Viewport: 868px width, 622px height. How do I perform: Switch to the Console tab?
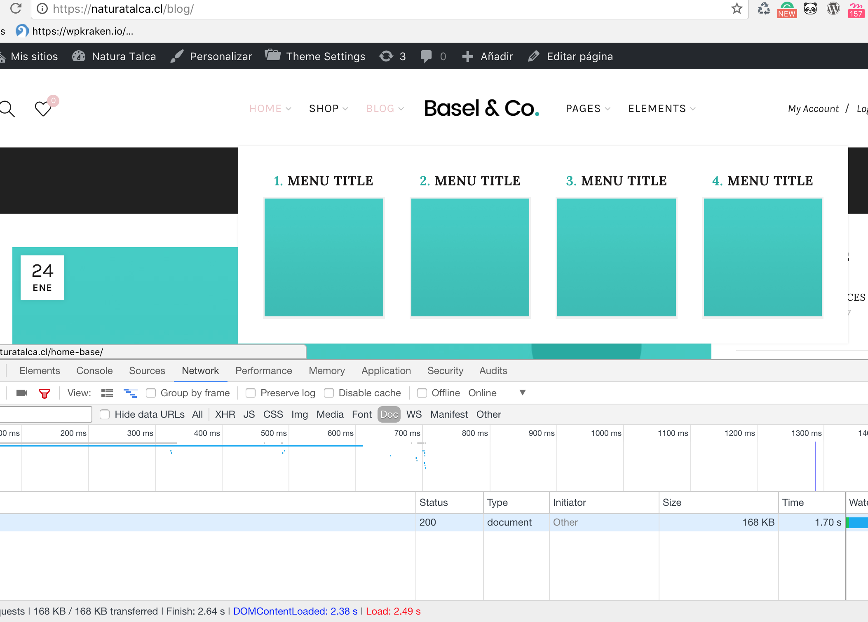[94, 371]
